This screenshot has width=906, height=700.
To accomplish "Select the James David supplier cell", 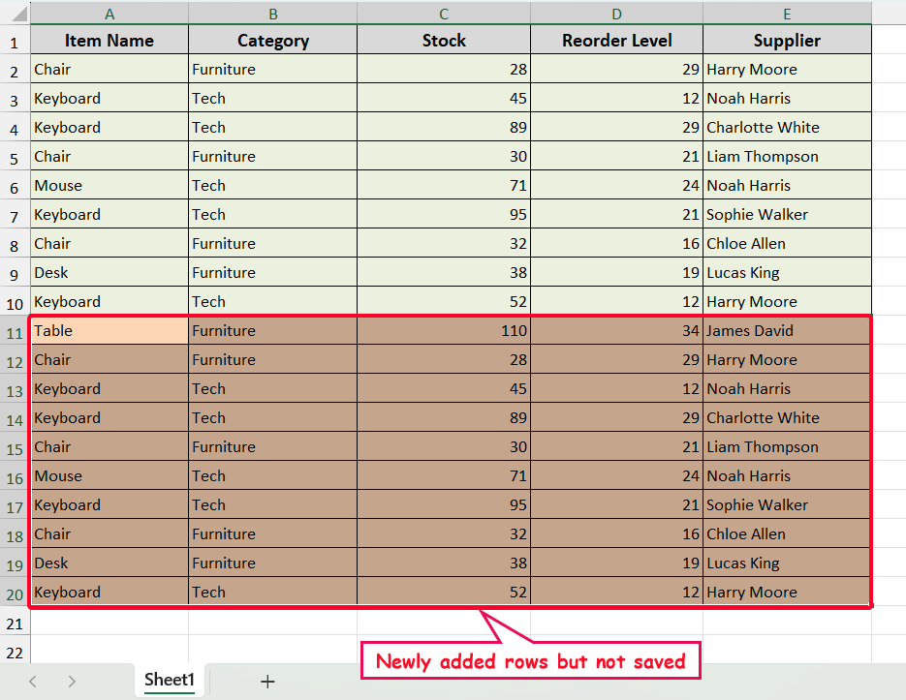I will (x=787, y=331).
